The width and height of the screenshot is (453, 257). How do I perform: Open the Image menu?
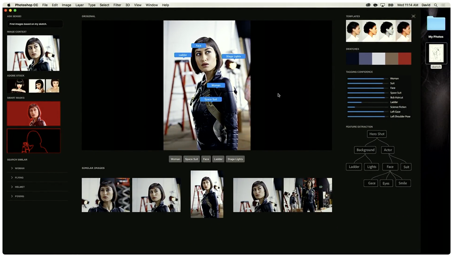click(67, 5)
